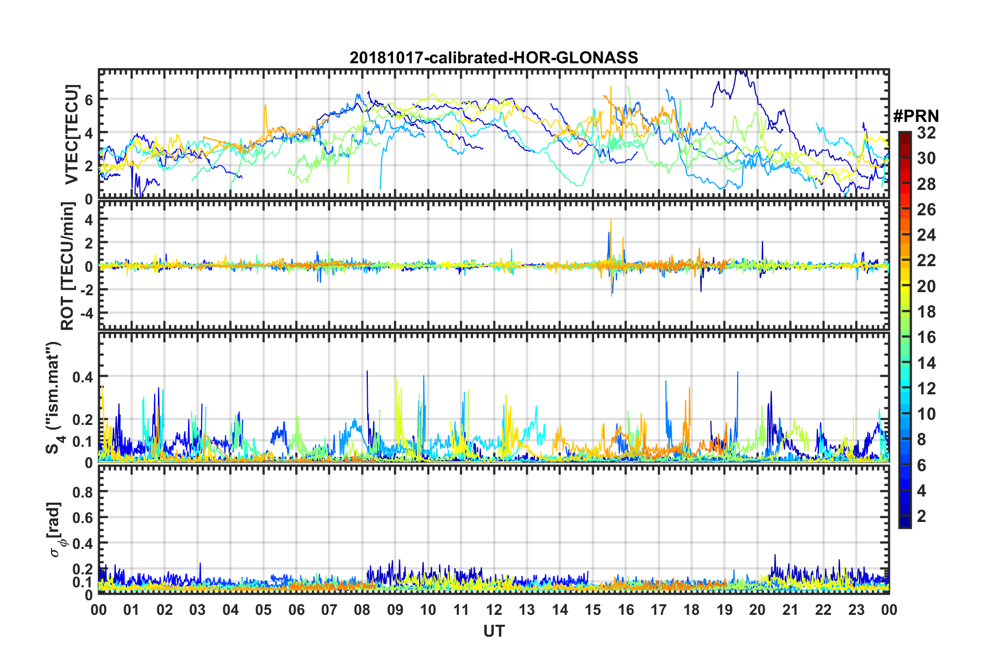Click S4 y-axis tick label 0.4
Viewport: 988px width, 660px height.
tap(83, 377)
